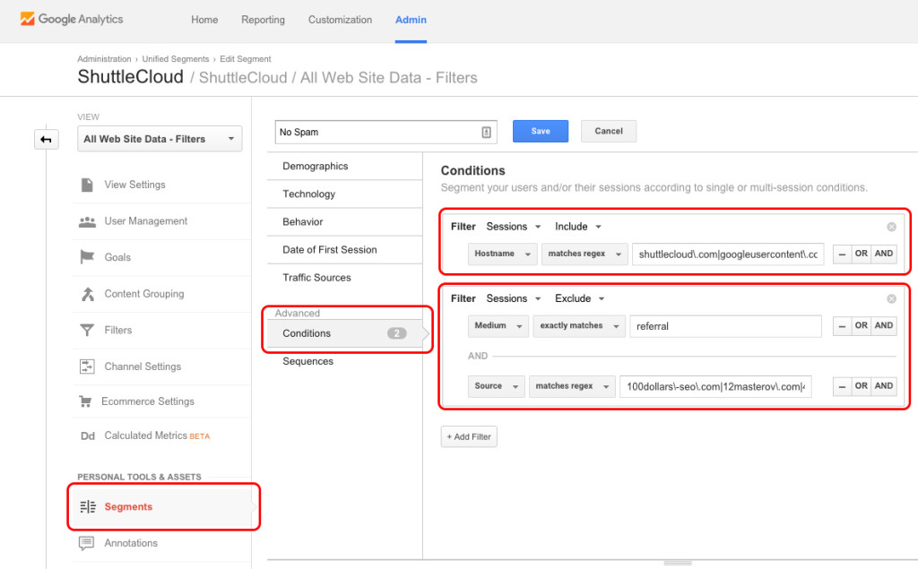The height and width of the screenshot is (569, 918).
Task: Click the Google Analytics logo
Action: (x=72, y=19)
